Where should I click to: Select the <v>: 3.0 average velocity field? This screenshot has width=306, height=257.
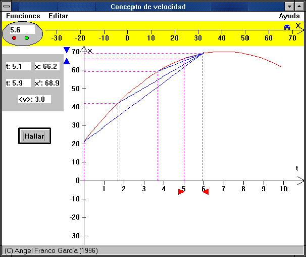[34, 99]
